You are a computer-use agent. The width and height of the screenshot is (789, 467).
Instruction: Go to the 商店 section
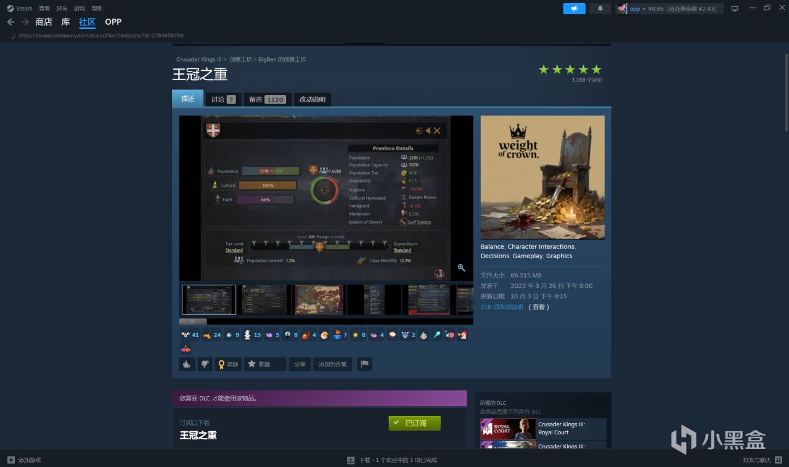click(44, 22)
